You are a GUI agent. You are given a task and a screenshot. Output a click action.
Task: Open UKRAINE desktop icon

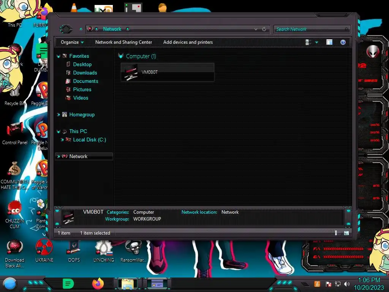point(44,251)
